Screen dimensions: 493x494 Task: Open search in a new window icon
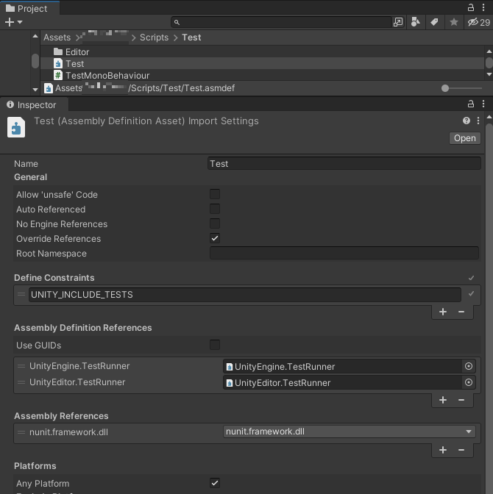398,22
